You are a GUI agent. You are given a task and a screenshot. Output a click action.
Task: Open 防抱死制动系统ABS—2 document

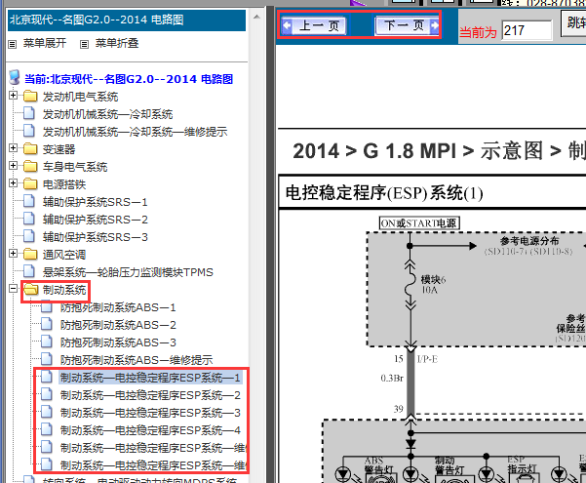tap(118, 325)
